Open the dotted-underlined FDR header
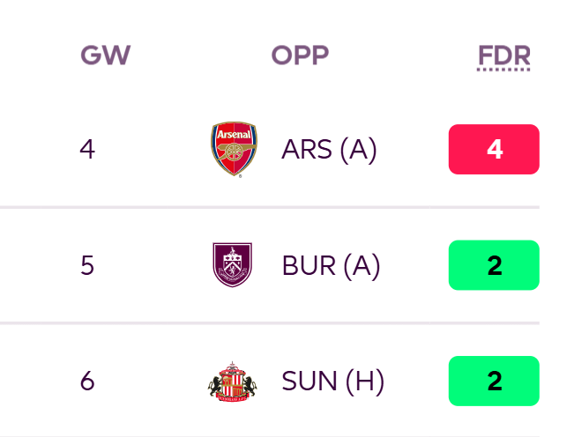Image resolution: width=574 pixels, height=437 pixels. (503, 56)
